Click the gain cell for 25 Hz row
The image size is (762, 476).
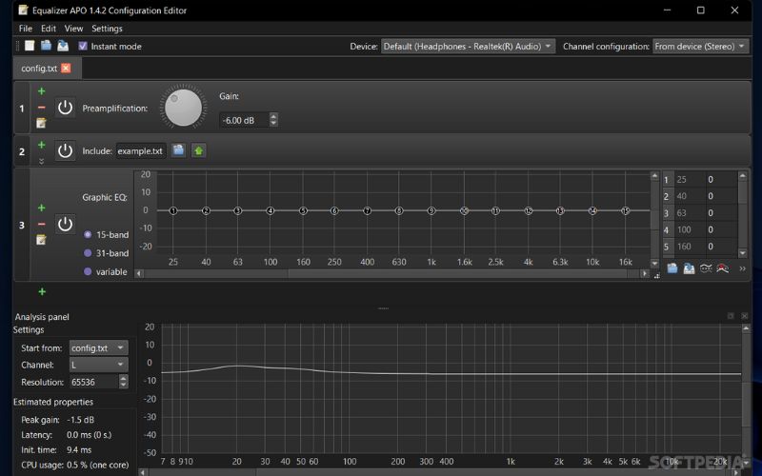[x=721, y=179]
